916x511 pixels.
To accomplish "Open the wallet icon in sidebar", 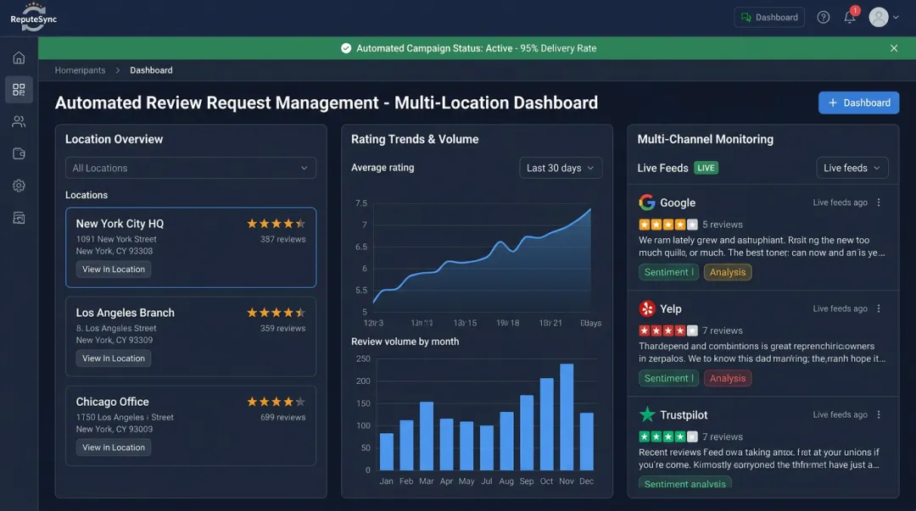I will 19,153.
